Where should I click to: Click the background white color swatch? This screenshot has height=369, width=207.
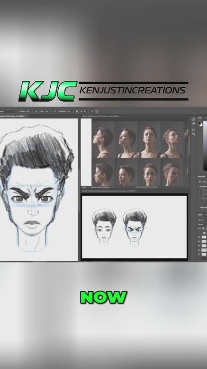tap(202, 125)
